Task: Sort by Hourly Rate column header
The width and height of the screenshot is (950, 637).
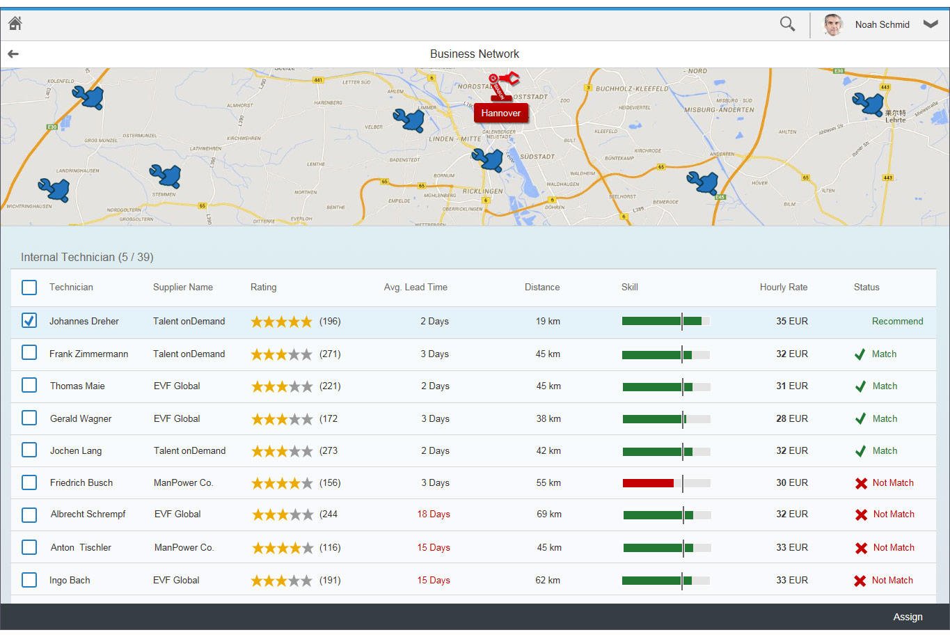Action: pos(784,287)
